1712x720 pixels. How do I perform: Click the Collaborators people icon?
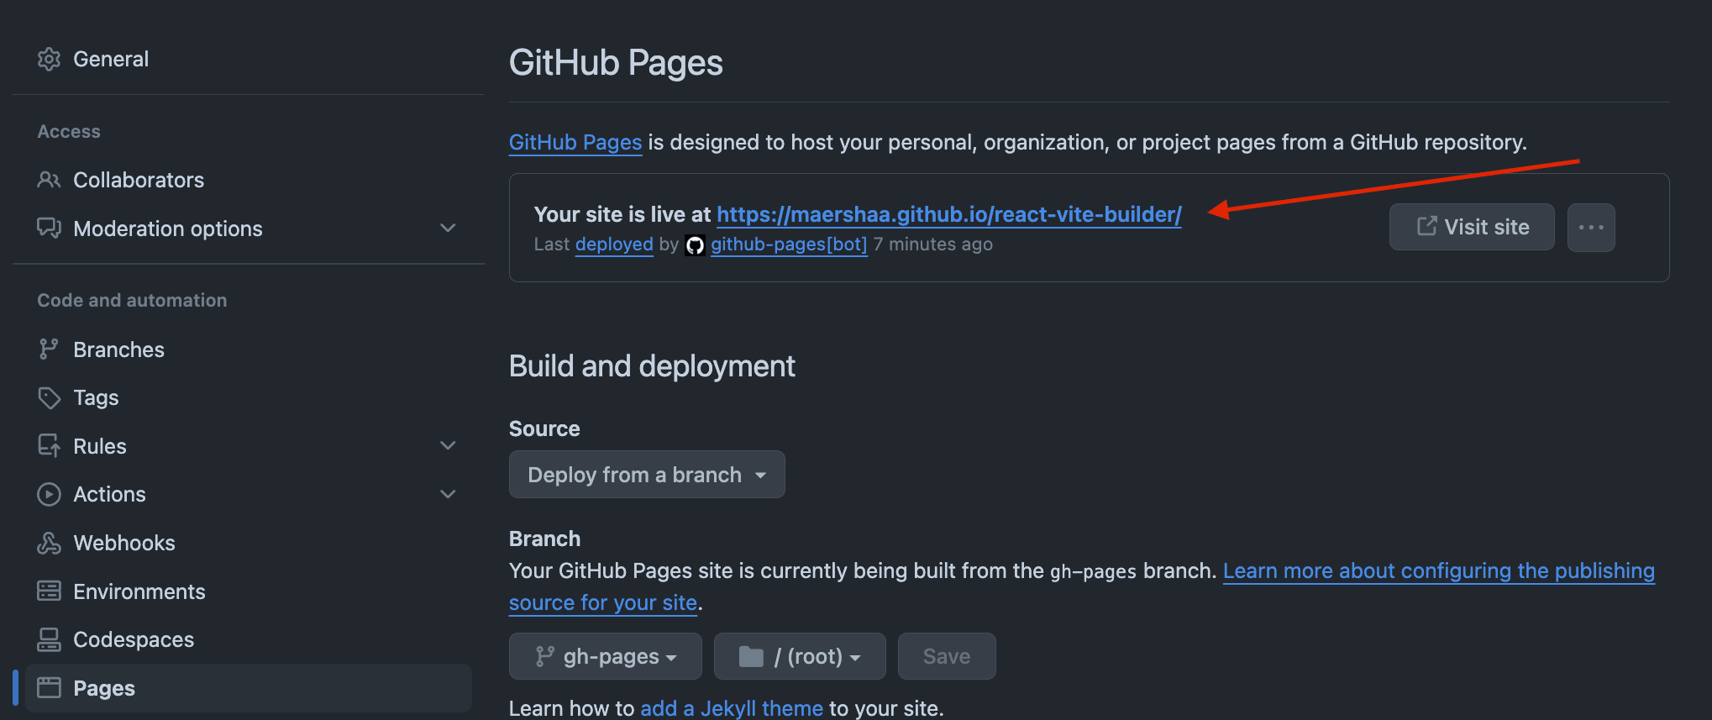pyautogui.click(x=49, y=180)
